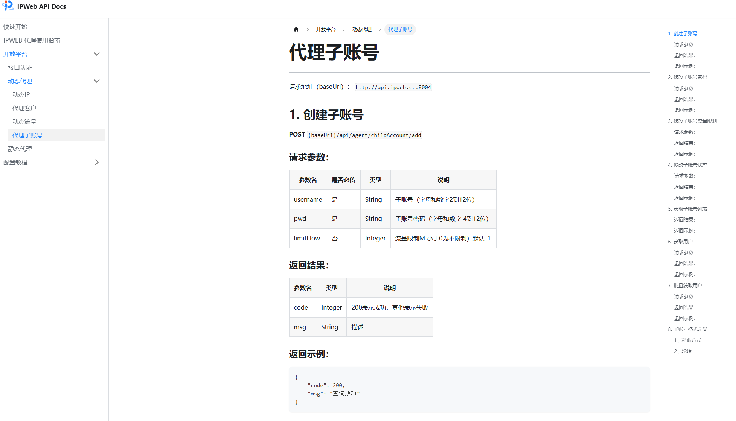Click the 动态代理 breadcrumb link
736x421 pixels.
(362, 29)
